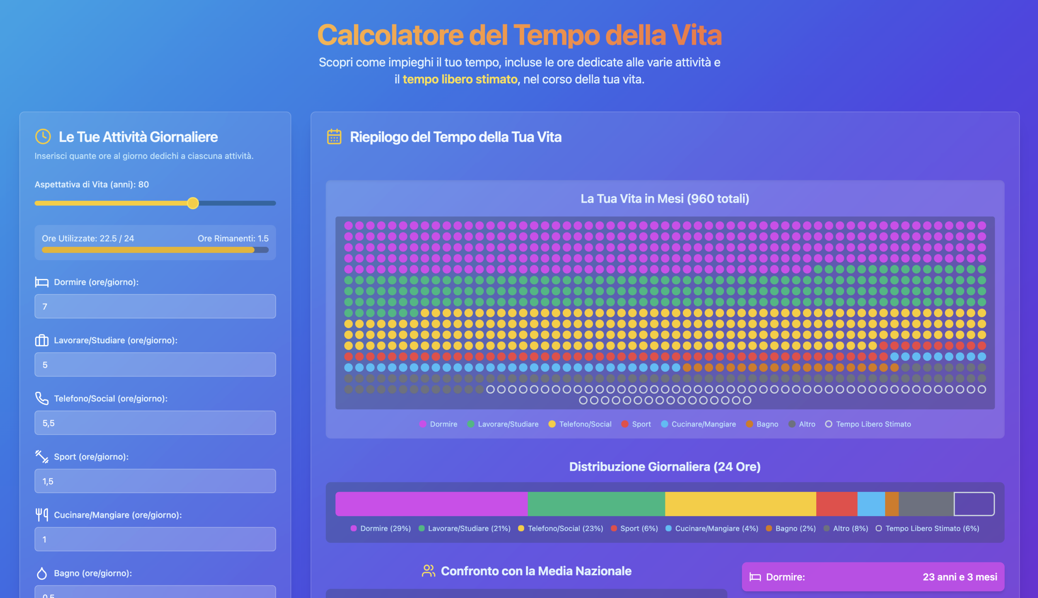The height and width of the screenshot is (598, 1038).
Task: Click the calendar icon beside Riepilogo heading
Action: pyautogui.click(x=334, y=137)
